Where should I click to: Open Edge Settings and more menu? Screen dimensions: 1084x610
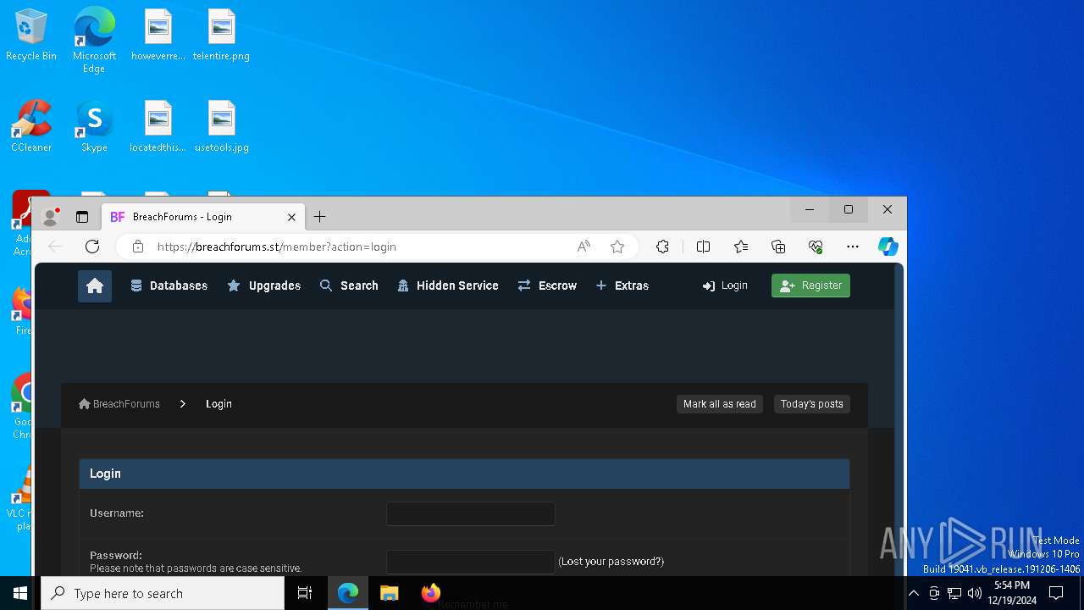[x=853, y=247]
